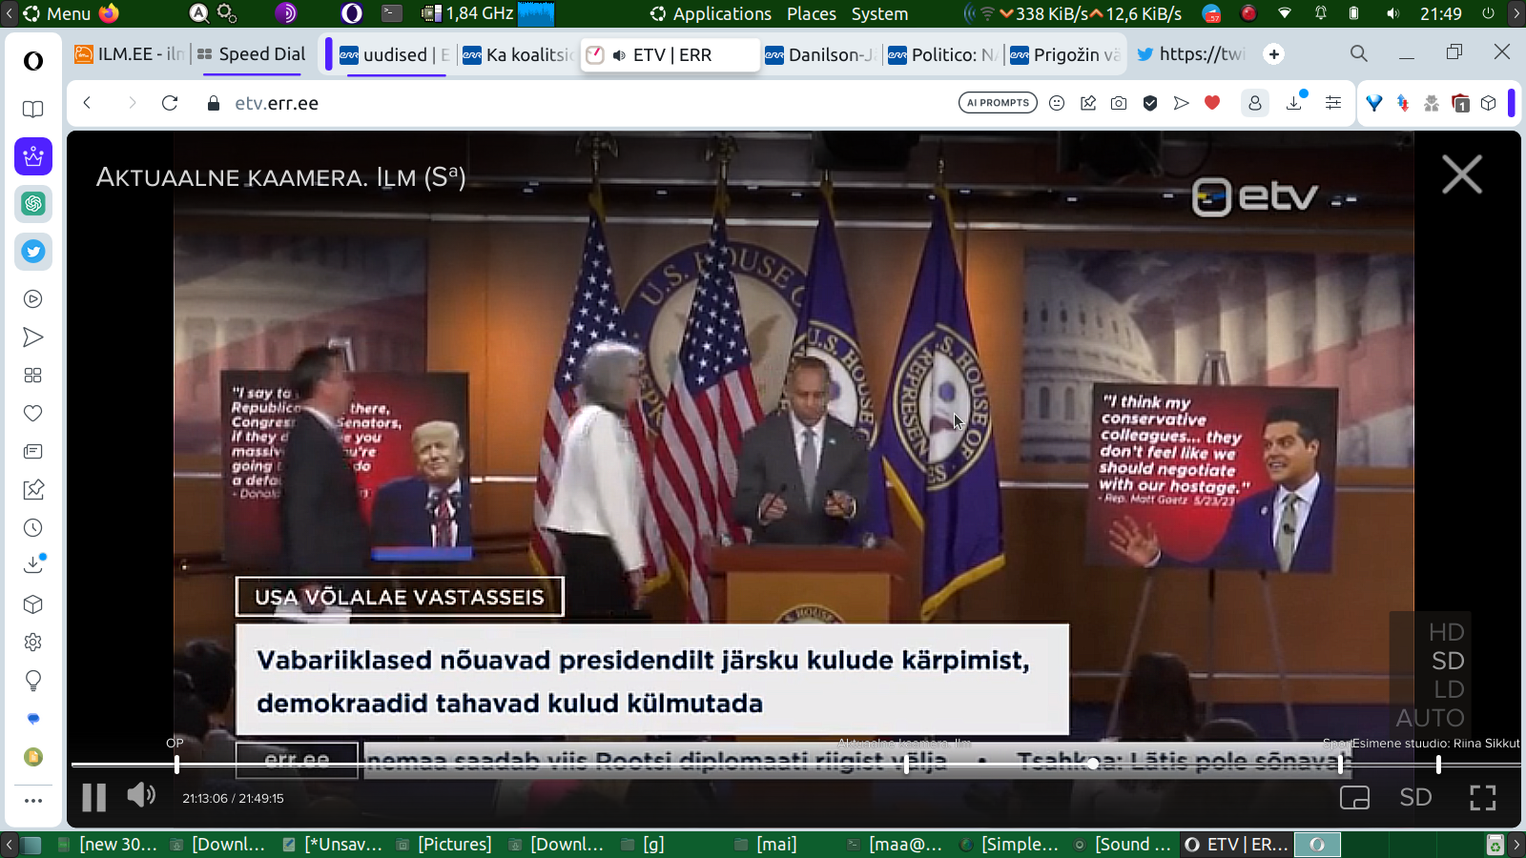Screen dimensions: 1526x858
Task: Open system volume control in top panel
Action: coord(1393,13)
